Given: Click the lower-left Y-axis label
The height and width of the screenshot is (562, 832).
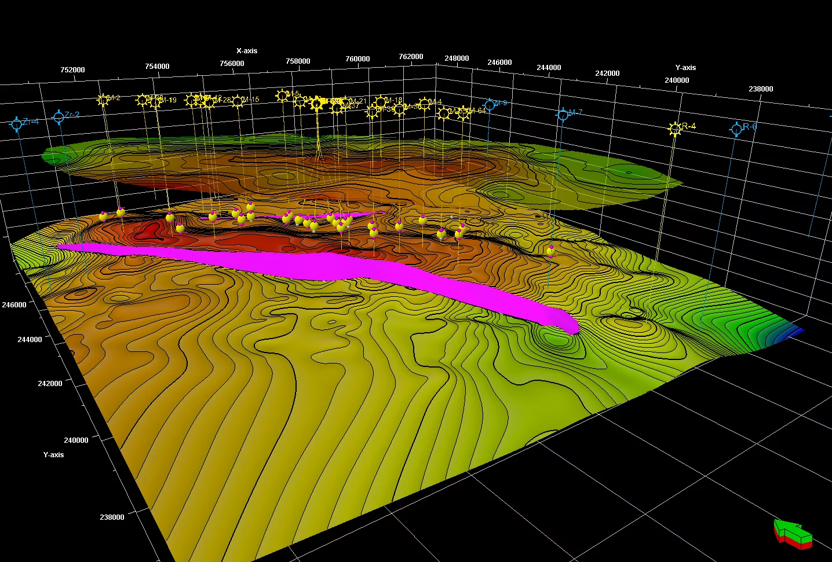Looking at the screenshot, I should click(53, 455).
